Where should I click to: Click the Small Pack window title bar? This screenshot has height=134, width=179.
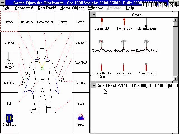pos(137,85)
